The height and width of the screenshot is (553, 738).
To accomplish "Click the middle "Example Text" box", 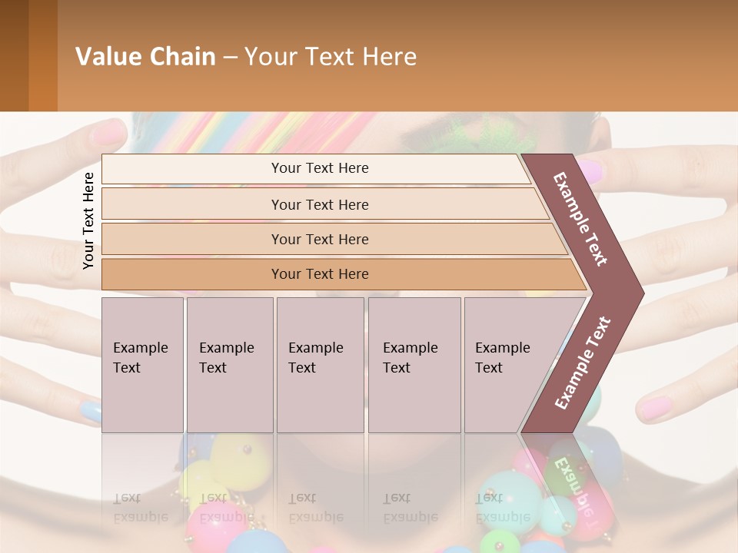I will pos(320,365).
